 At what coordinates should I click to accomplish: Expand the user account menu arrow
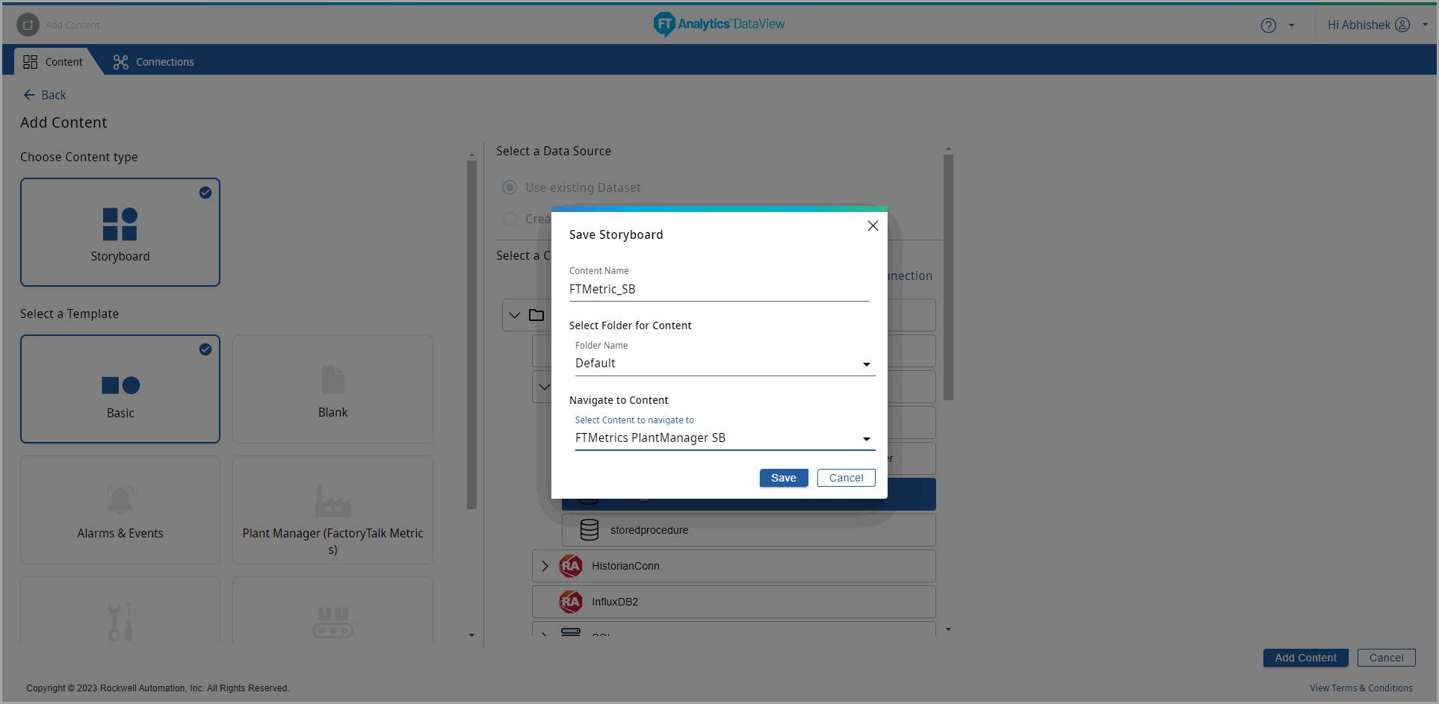[x=1425, y=25]
